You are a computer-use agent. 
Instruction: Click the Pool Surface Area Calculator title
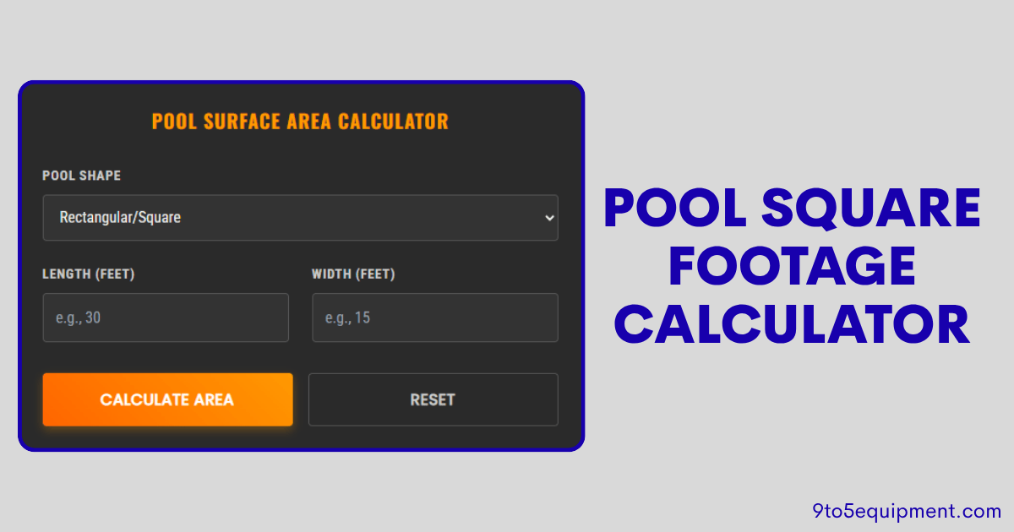[x=300, y=121]
